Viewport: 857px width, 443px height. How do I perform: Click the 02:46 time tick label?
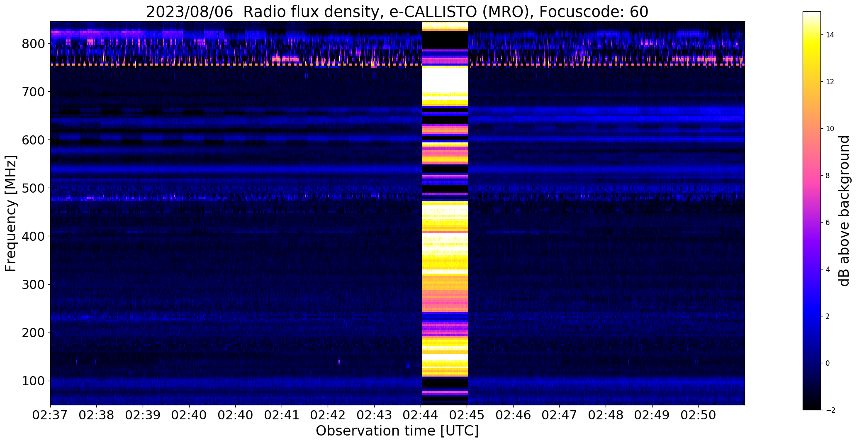tap(514, 415)
